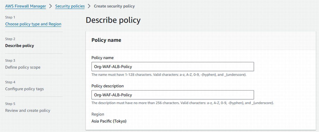The height and width of the screenshot is (132, 319).
Task: Click the Describe policy page heading
Action: pos(113,20)
